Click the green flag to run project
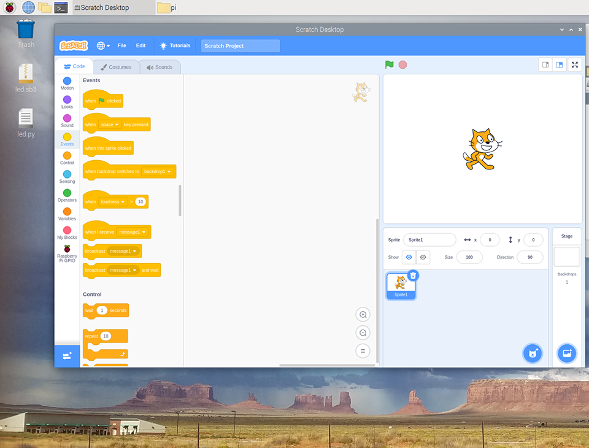This screenshot has height=448, width=589. [389, 64]
